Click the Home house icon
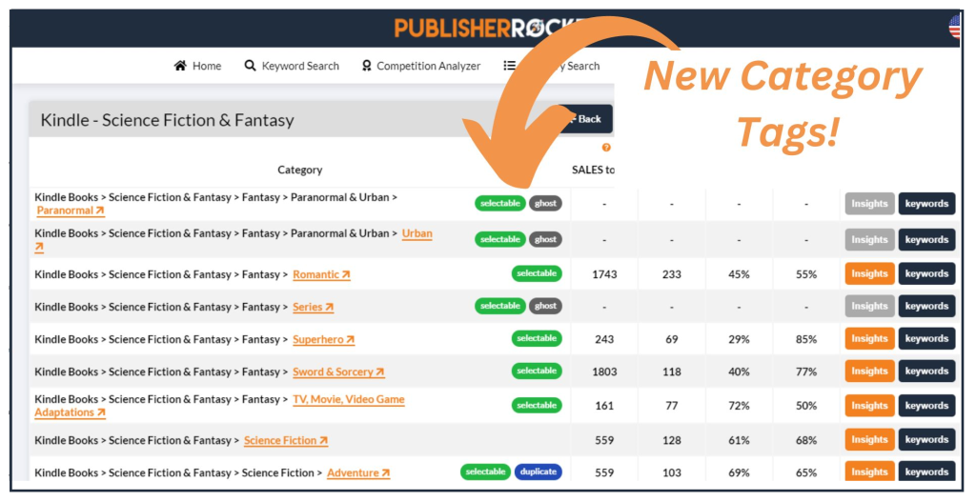This screenshot has width=976, height=502. [180, 66]
